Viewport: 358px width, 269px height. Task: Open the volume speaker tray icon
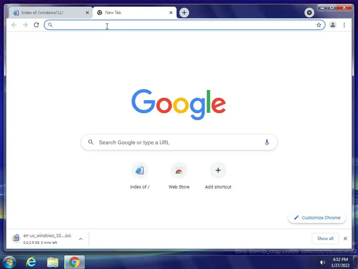tap(322, 262)
